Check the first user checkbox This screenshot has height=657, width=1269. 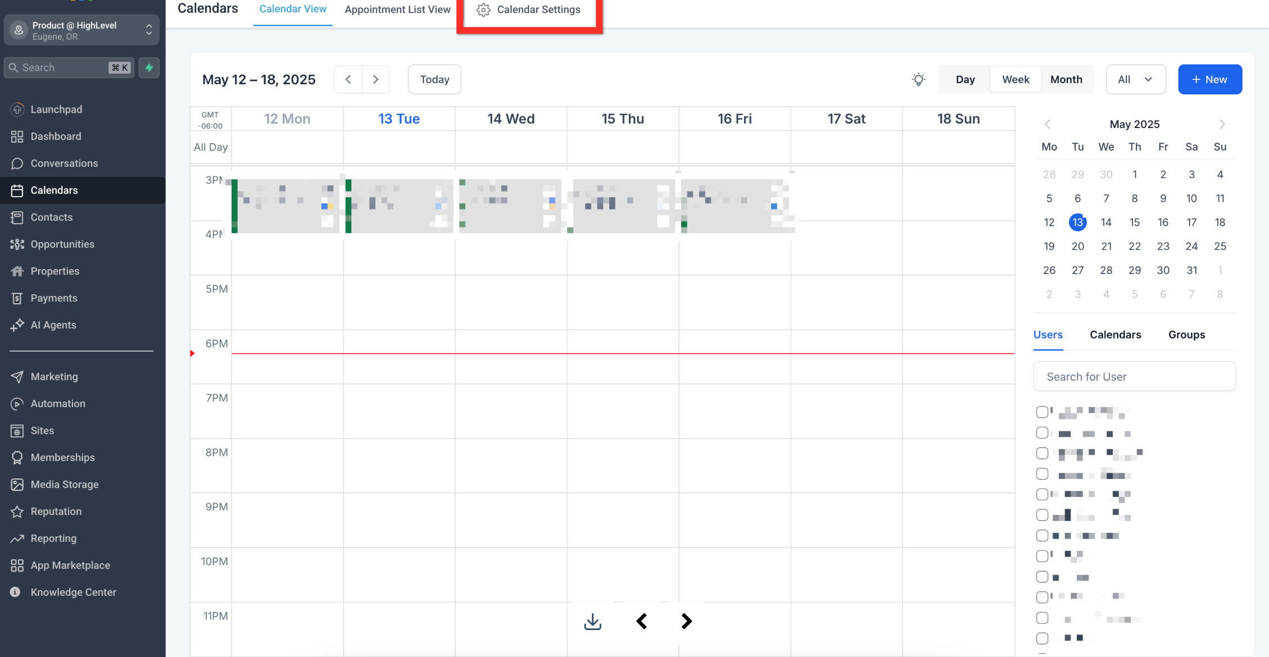[x=1042, y=412]
